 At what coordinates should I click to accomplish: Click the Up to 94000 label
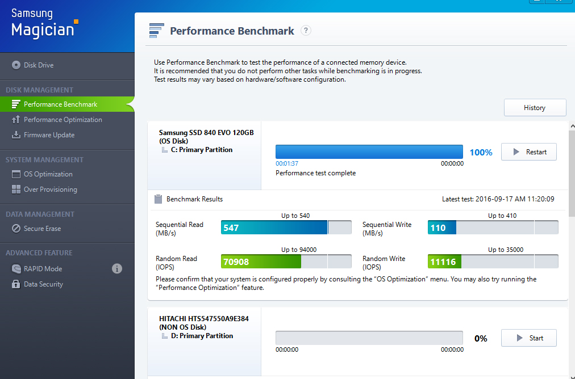click(299, 250)
